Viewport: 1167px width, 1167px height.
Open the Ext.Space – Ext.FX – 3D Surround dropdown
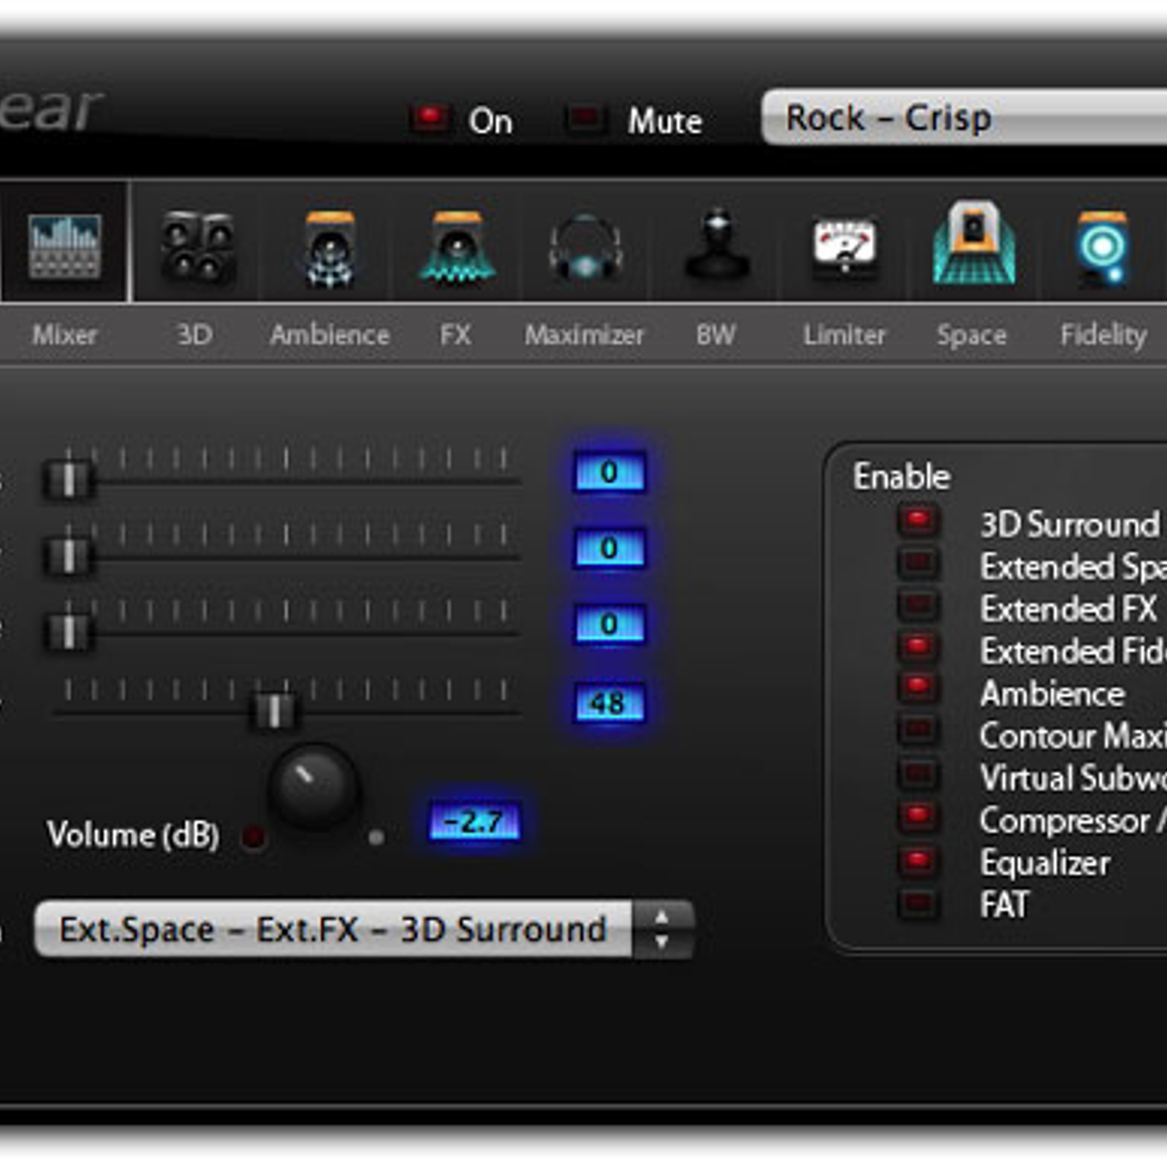(x=333, y=929)
